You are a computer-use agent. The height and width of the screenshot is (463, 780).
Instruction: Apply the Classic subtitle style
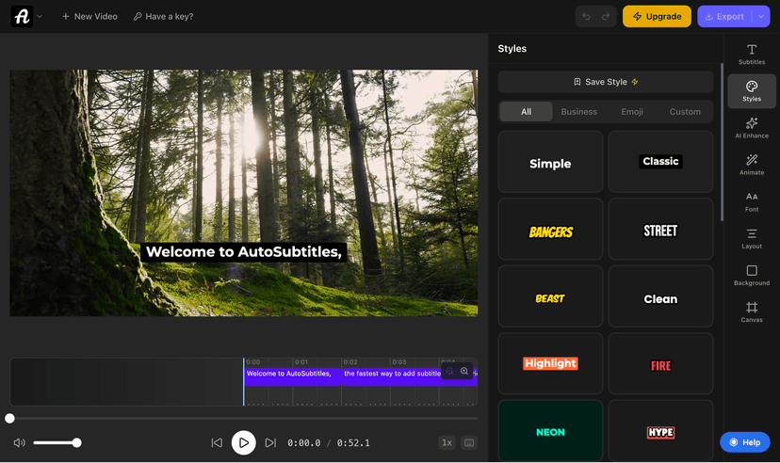pyautogui.click(x=660, y=162)
